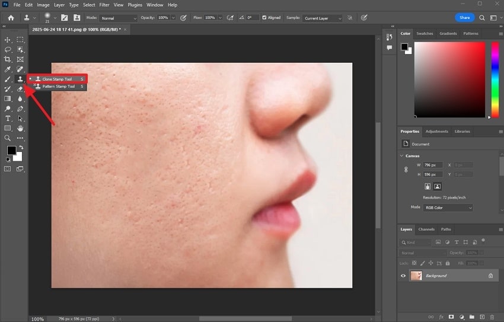Image resolution: width=504 pixels, height=322 pixels.
Task: Open the workspace switcher dropdown
Action: pos(493,18)
